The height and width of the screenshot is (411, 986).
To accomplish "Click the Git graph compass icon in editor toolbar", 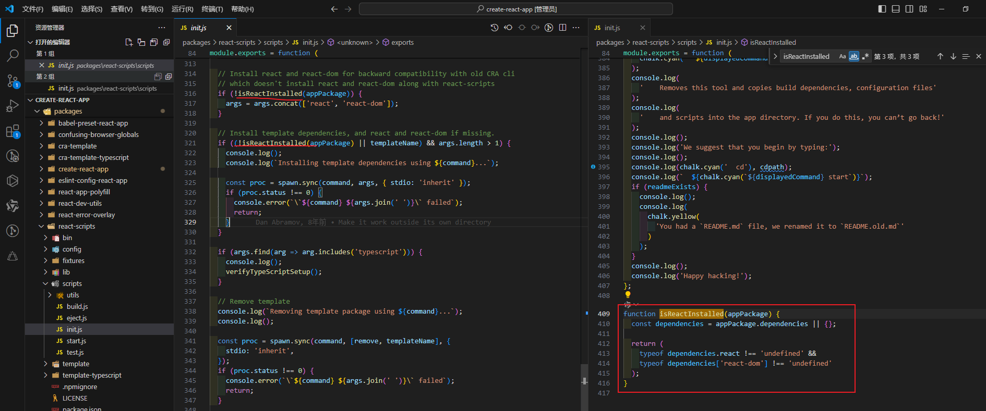I will (549, 28).
